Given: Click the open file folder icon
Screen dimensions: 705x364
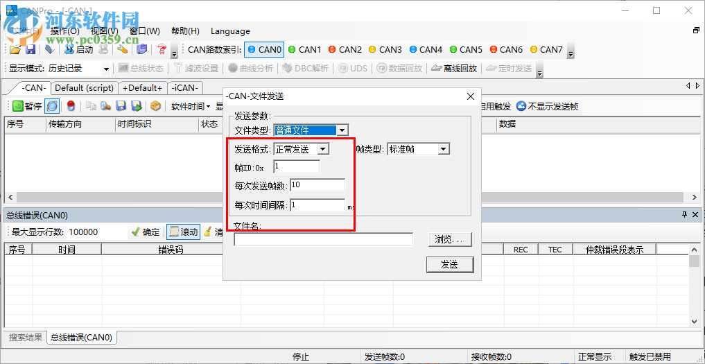Looking at the screenshot, I should 15,49.
